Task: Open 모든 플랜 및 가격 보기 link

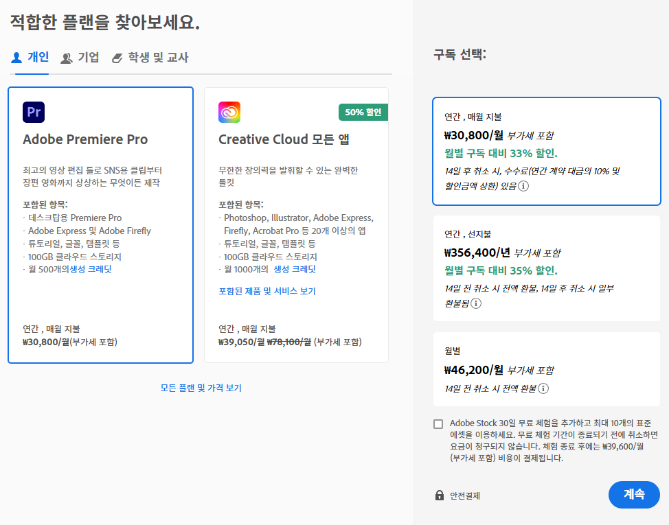Action: [201, 388]
